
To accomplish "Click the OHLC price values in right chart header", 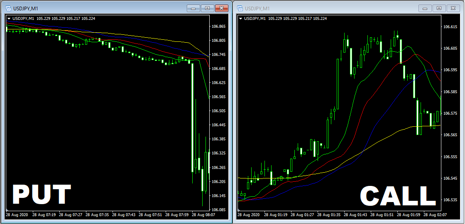I will [297, 18].
